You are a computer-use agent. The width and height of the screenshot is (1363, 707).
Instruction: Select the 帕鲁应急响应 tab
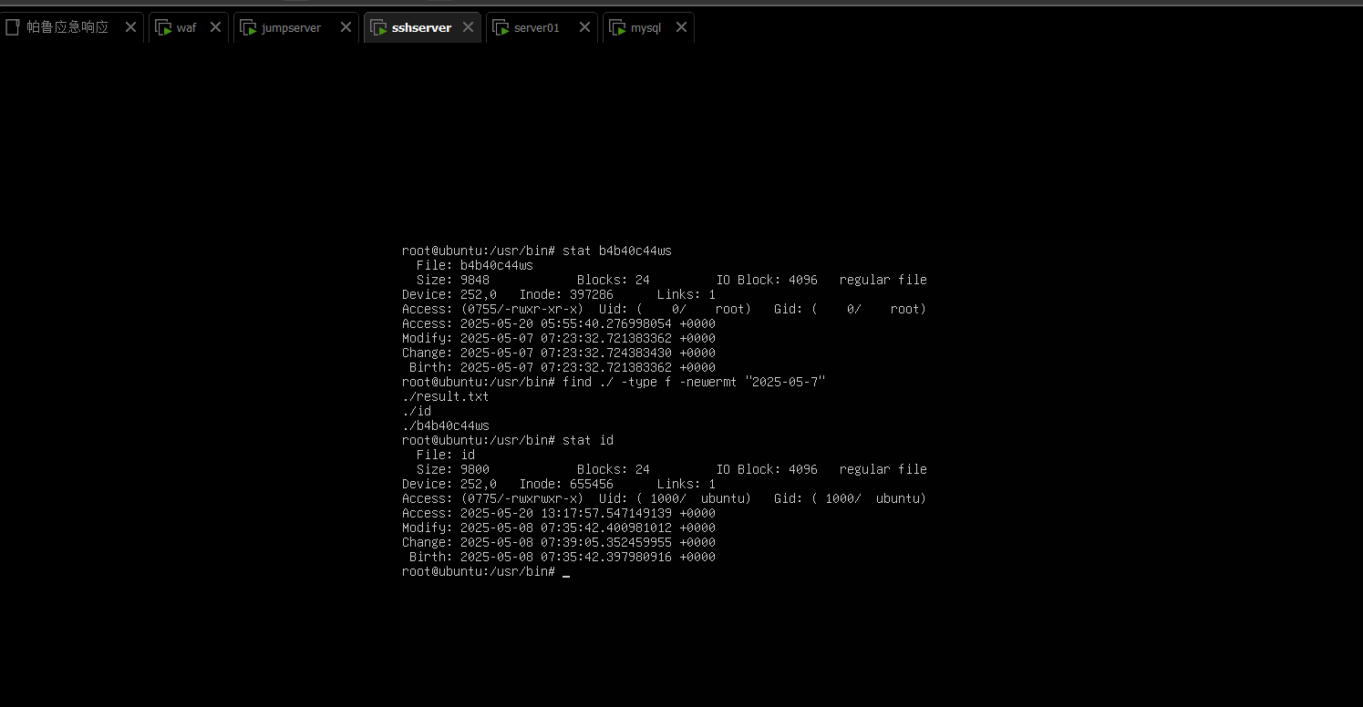[67, 28]
